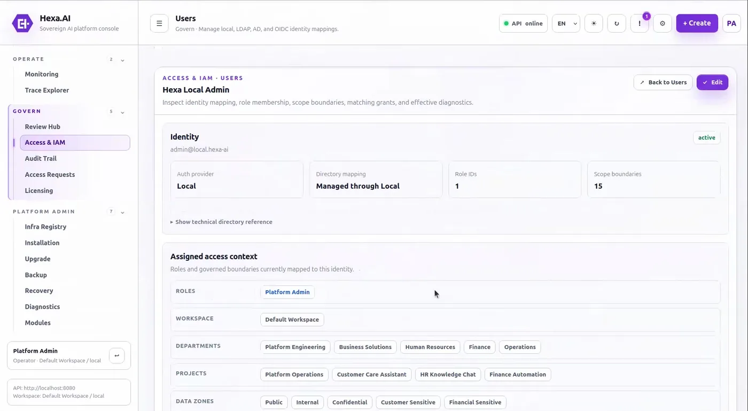Collapse the Operate section chevron

122,60
